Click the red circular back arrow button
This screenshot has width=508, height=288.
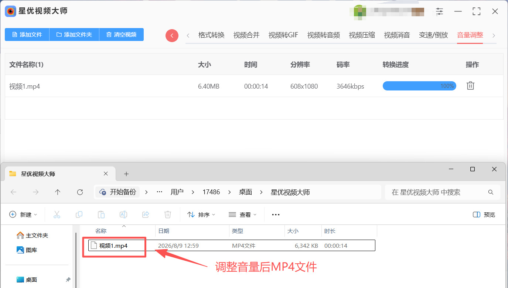click(x=172, y=35)
